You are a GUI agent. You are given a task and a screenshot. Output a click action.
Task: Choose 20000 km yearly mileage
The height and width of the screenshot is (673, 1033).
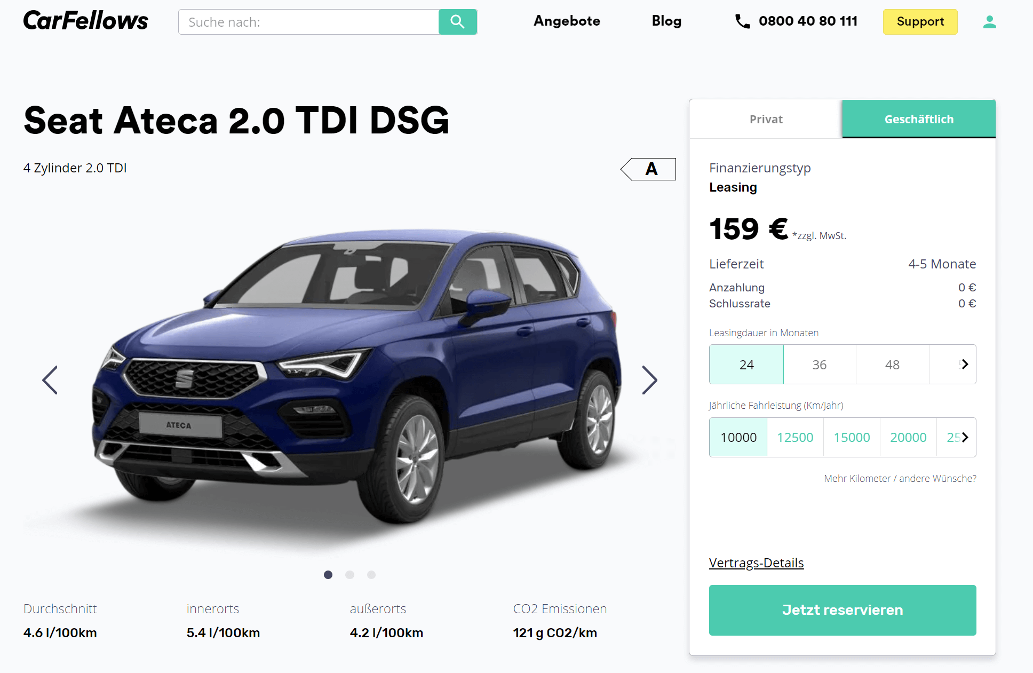coord(908,438)
